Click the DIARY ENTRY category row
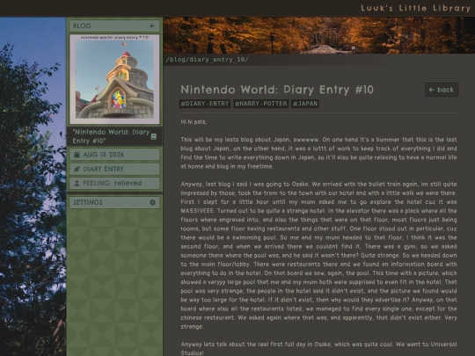Screen dimensions: 475x356 (114, 169)
